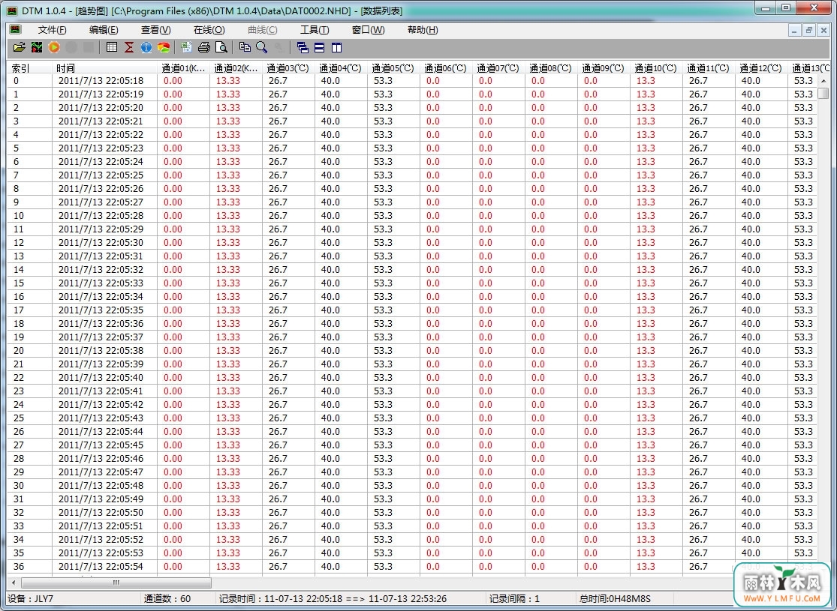Click the trend chart toolbar icon
This screenshot has height=611, width=837.
(37, 47)
